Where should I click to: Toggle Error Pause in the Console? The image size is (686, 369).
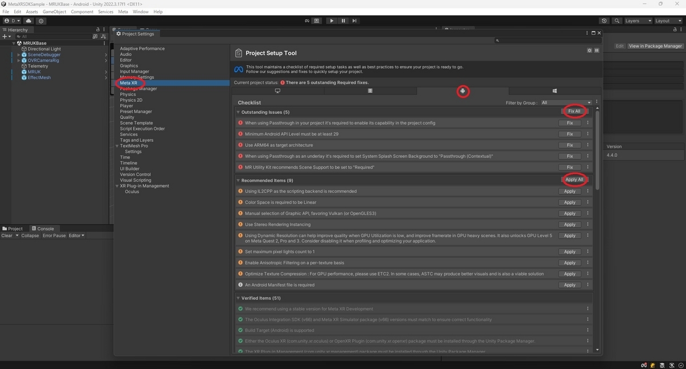54,236
